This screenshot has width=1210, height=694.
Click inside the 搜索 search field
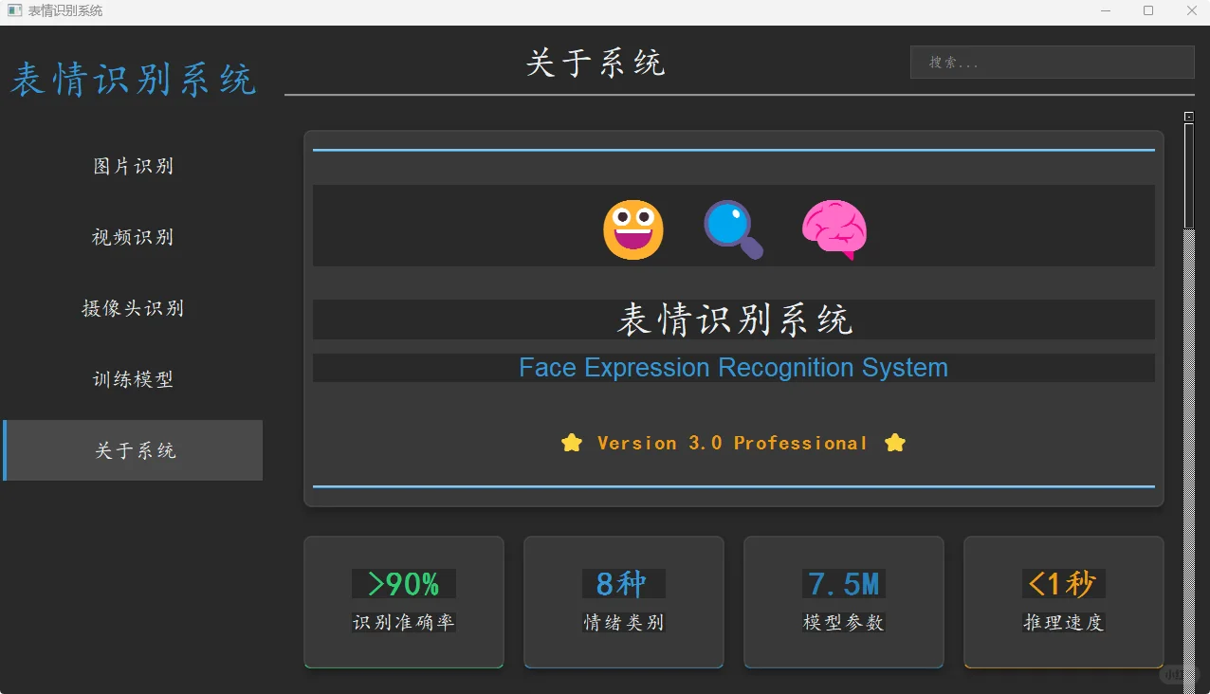(x=1051, y=62)
